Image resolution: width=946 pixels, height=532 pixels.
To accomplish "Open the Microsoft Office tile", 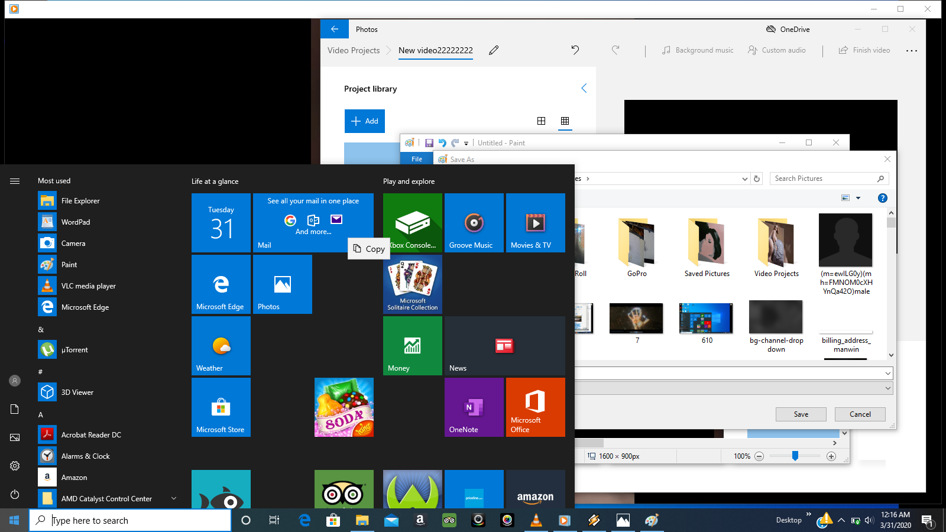I will [536, 407].
